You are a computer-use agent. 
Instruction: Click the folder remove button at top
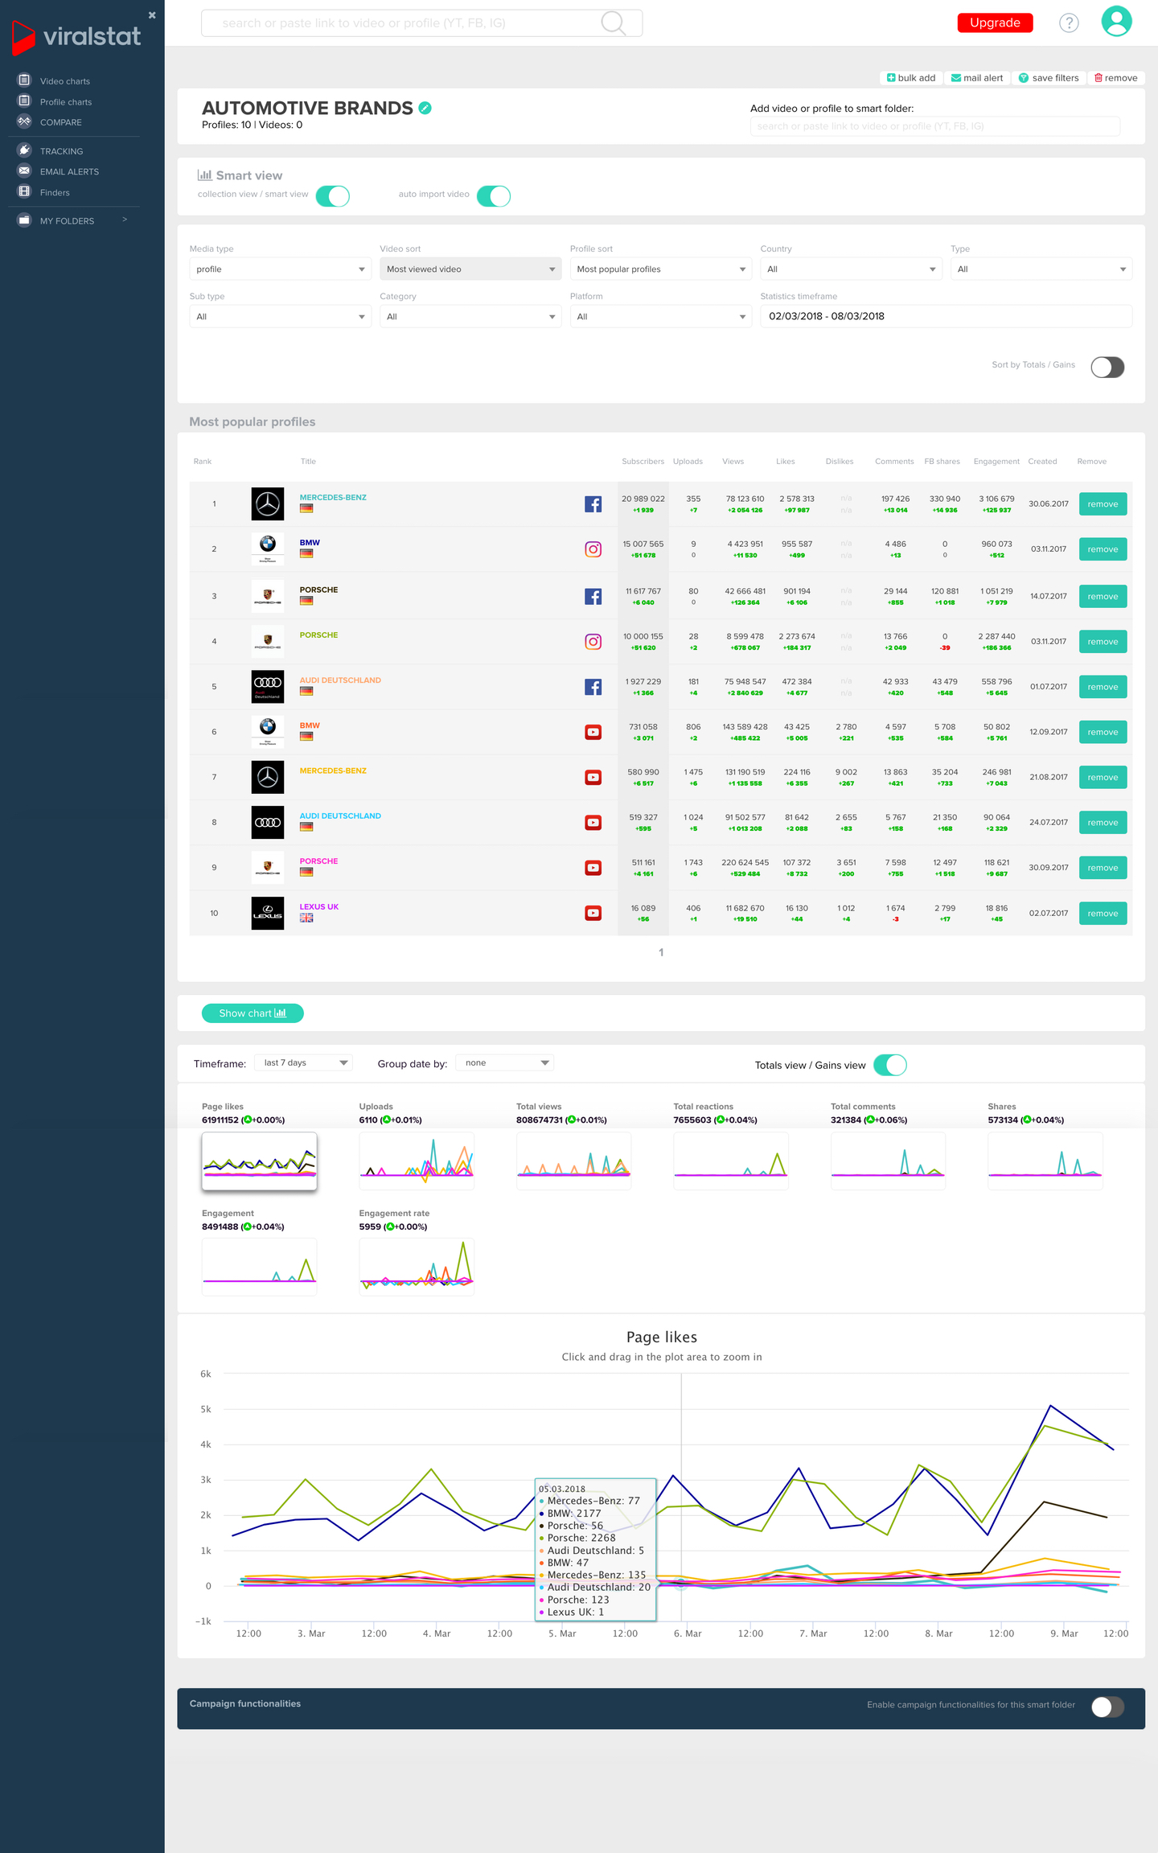pos(1116,78)
